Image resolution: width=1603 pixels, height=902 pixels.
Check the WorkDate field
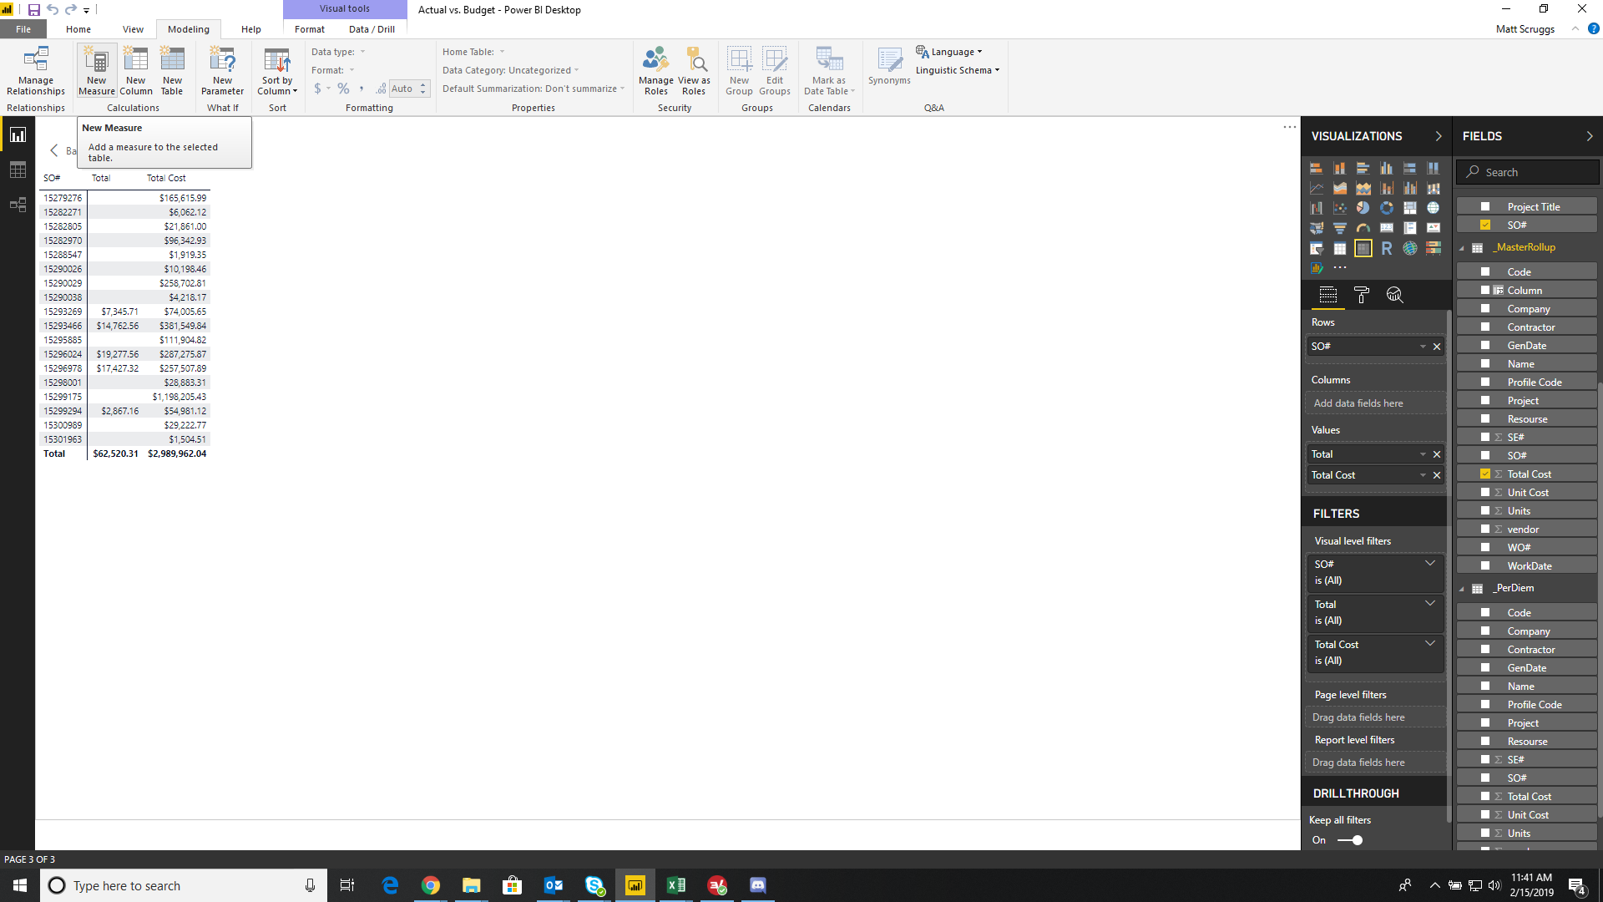[1485, 565]
